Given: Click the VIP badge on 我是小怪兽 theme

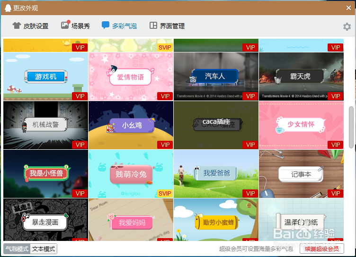Looking at the screenshot, I should (80, 194).
